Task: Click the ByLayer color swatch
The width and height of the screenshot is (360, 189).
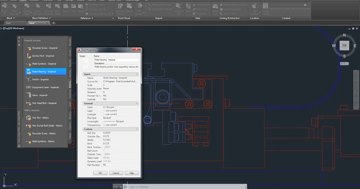Action: point(104,107)
